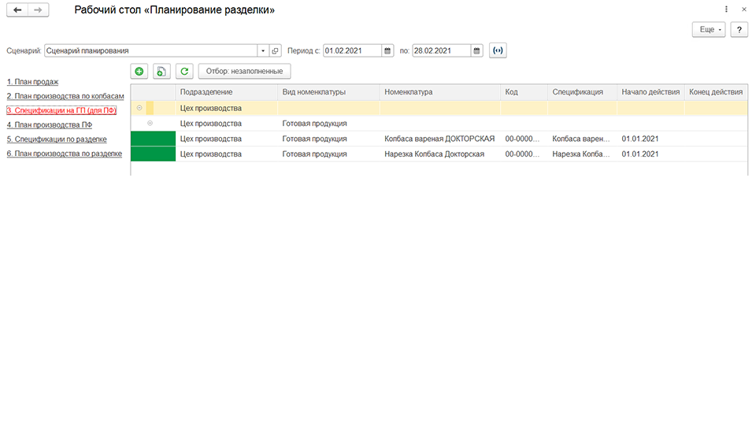
Task: Collapse the top Цех производства group row
Action: 139,108
